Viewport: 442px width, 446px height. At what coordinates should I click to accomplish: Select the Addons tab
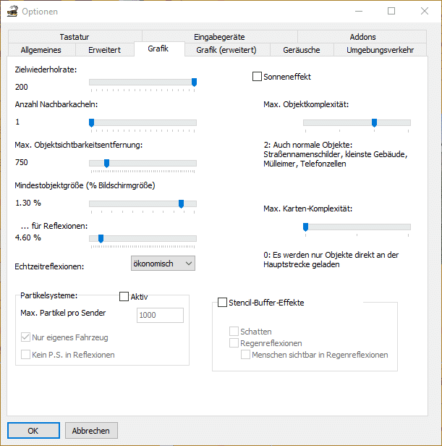coord(362,37)
